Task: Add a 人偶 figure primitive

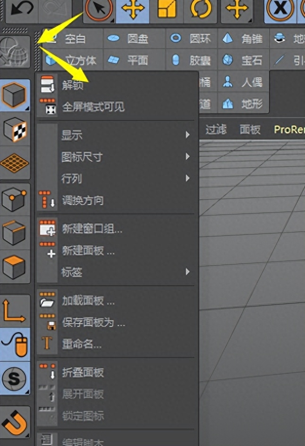Action: 243,82
